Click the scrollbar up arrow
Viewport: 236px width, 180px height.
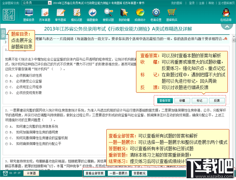234,36
